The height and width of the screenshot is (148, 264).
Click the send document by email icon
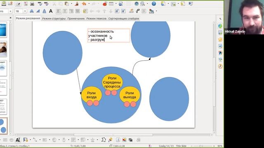pyautogui.click(x=10, y=4)
